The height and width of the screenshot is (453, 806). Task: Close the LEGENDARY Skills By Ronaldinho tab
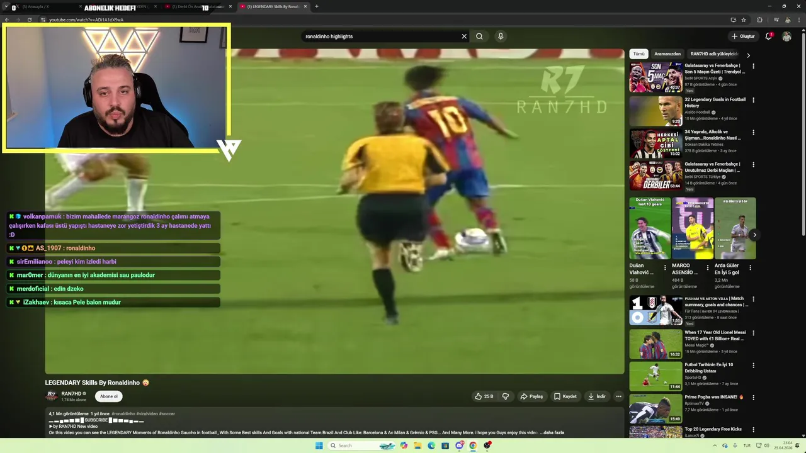point(305,6)
